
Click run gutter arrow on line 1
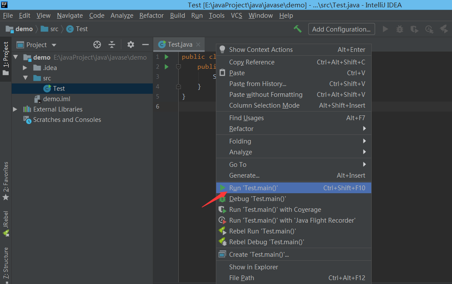tap(166, 57)
